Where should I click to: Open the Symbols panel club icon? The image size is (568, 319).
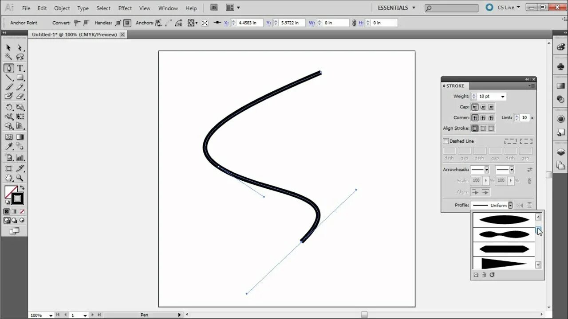coord(561,66)
